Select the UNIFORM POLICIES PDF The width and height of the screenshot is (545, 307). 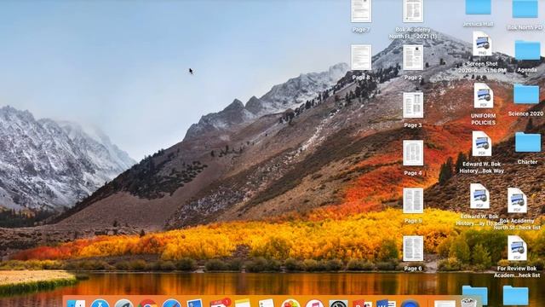click(483, 96)
